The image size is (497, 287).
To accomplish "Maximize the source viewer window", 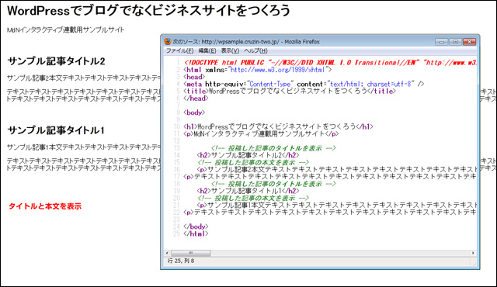I will point(455,42).
